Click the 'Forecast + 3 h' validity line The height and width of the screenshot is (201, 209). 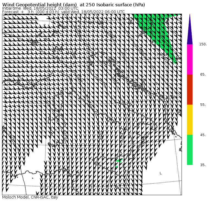pos(64,12)
